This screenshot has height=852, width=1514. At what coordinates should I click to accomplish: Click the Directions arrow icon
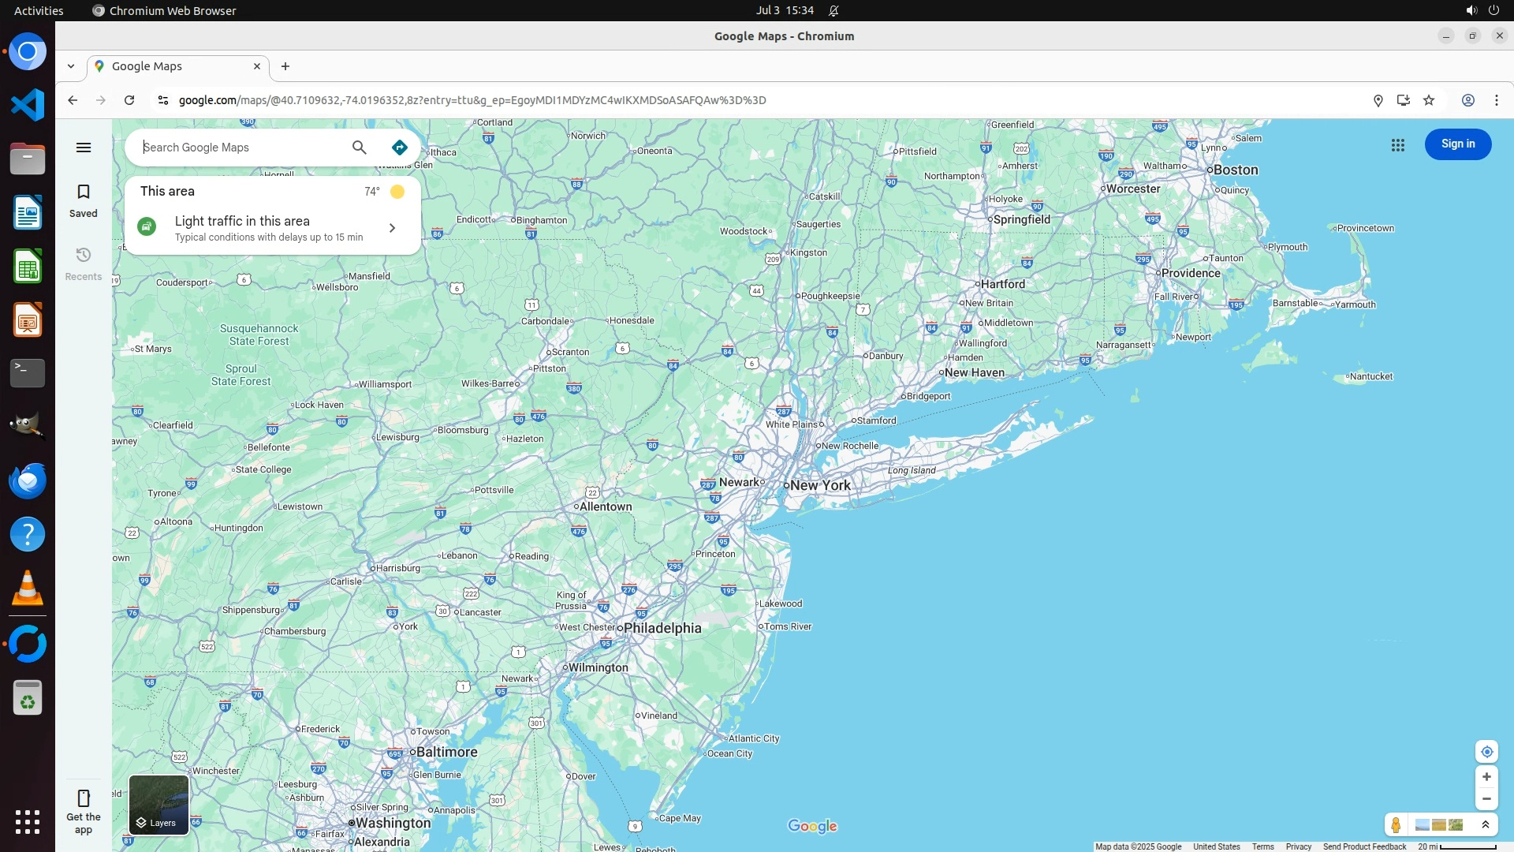tap(400, 148)
